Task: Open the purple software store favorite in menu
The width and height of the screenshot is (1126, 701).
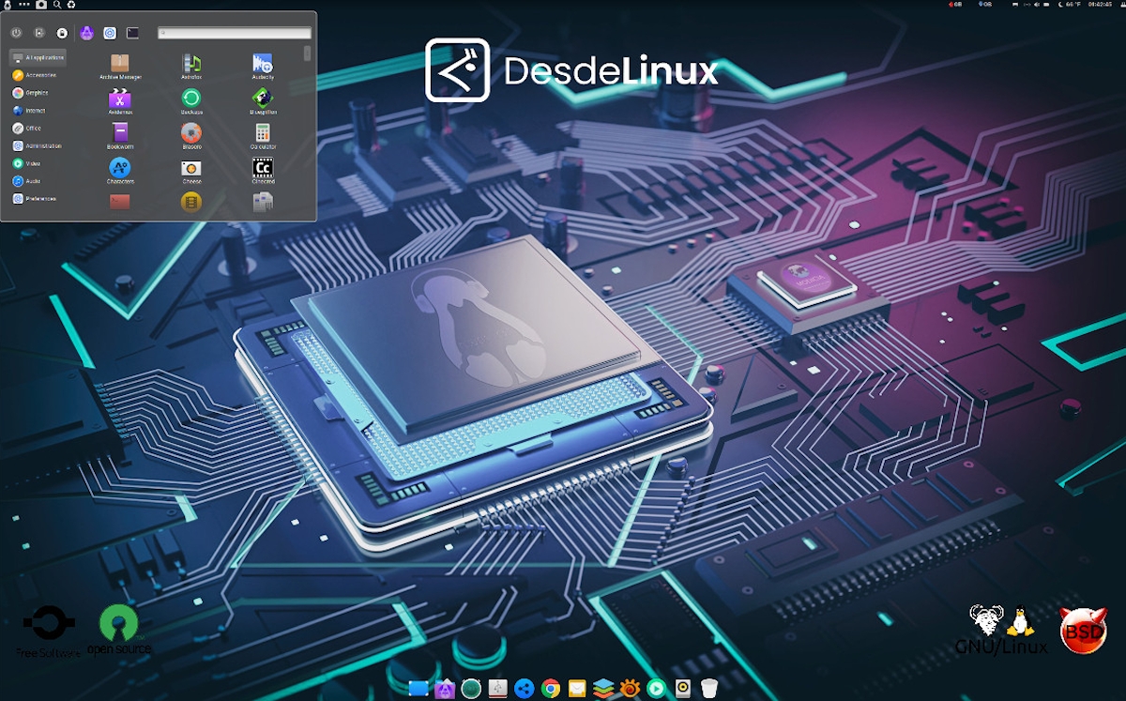Action: [86, 33]
